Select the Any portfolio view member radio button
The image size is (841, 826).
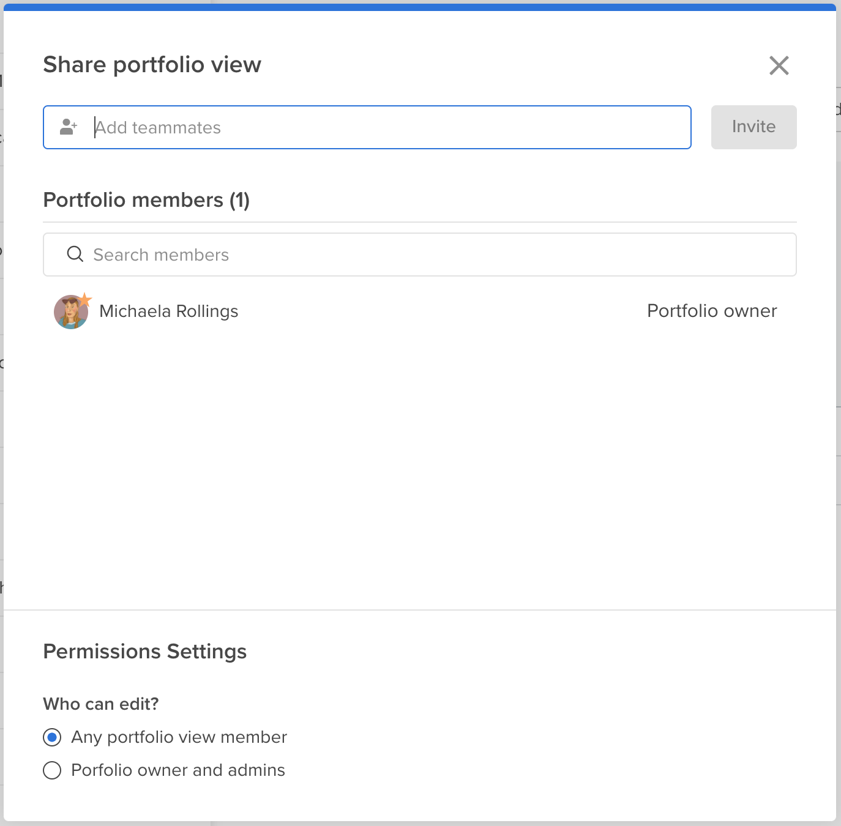[x=52, y=737]
